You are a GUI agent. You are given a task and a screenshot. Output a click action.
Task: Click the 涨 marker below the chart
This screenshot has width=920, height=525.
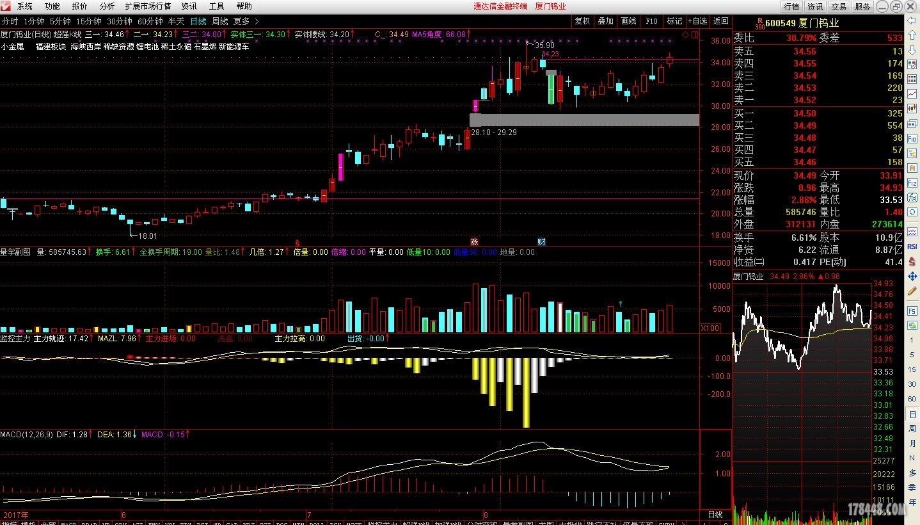[x=474, y=242]
